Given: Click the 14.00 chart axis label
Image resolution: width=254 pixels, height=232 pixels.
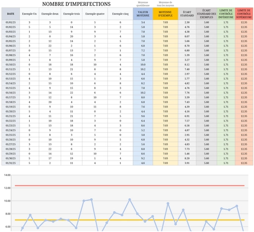Looking at the screenshot, I should pos(7,175).
